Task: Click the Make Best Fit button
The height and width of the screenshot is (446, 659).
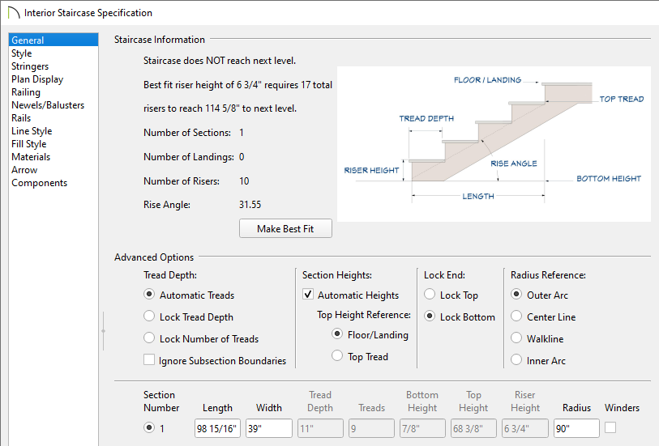Action: [285, 228]
